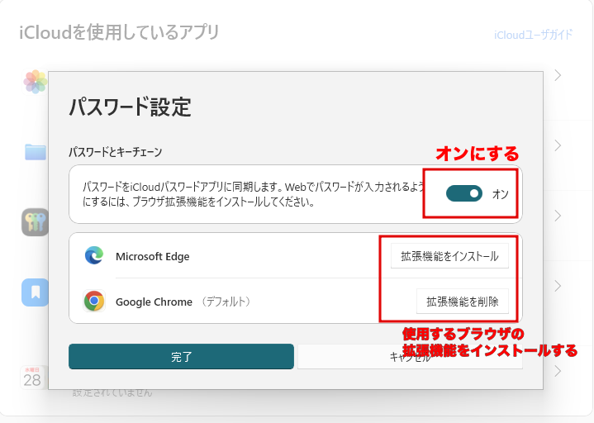Install the Microsoft Edge extension

(x=449, y=256)
